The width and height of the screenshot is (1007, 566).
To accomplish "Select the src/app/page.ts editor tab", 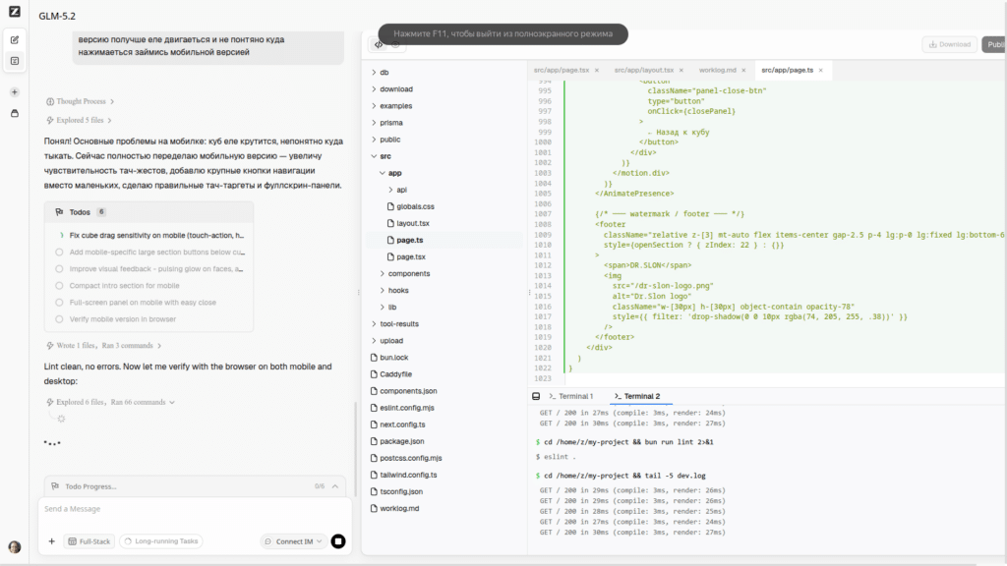I will tap(788, 71).
